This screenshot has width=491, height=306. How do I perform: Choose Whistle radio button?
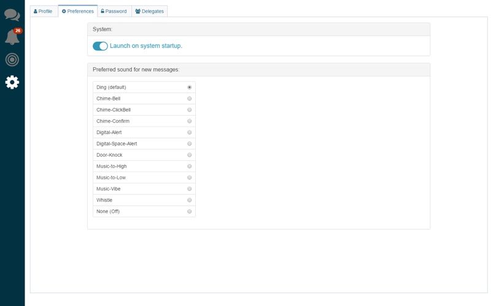pyautogui.click(x=190, y=200)
